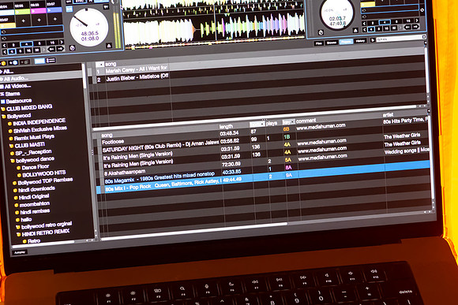Collapse the bollywood retro orginal crate
This screenshot has height=305, width=458.
pos(18,227)
